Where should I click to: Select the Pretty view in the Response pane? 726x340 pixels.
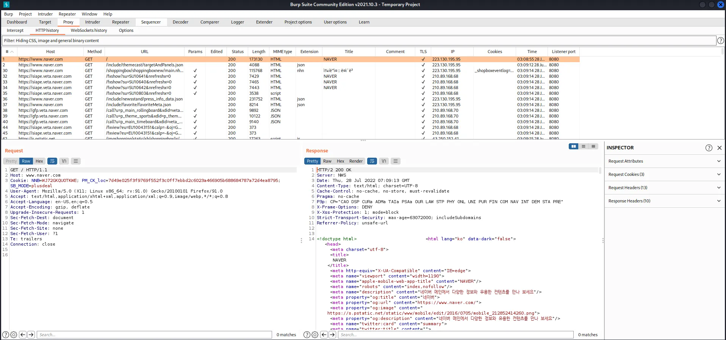point(313,161)
